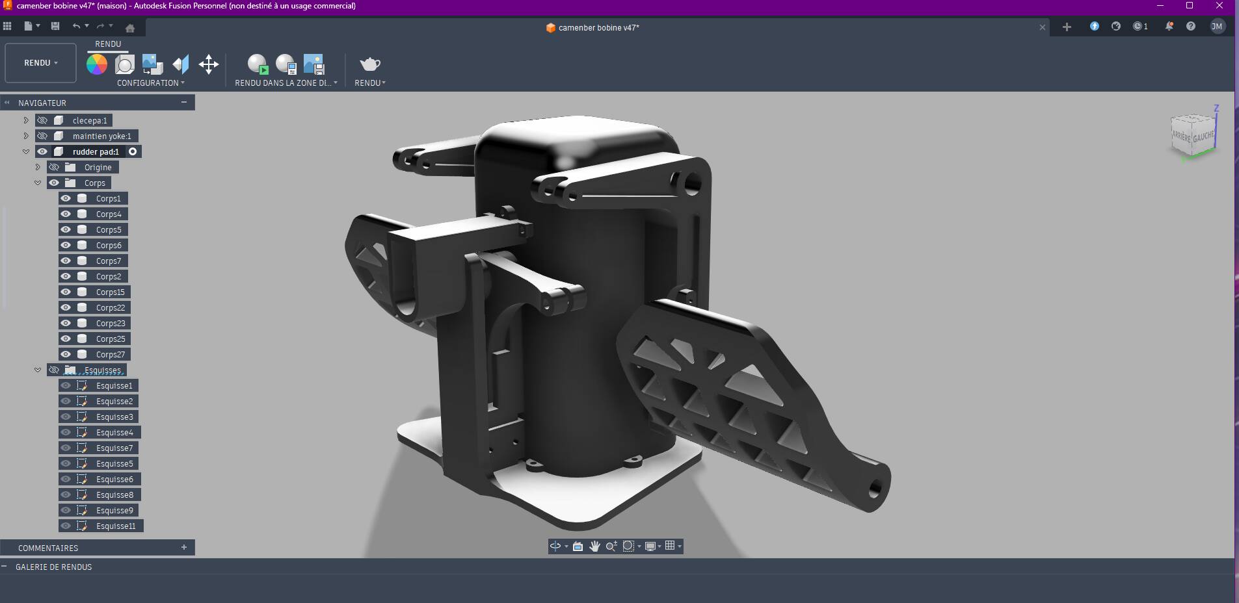
Task: Add a comment with the plus button
Action: pyautogui.click(x=184, y=548)
